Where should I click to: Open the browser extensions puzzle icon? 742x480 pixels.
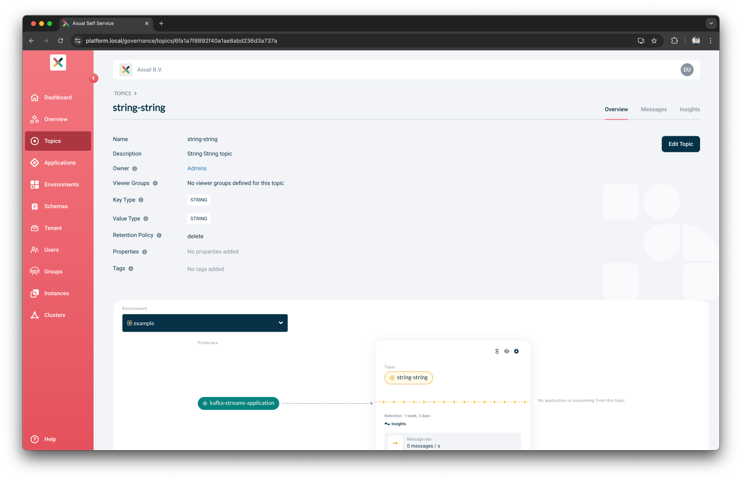tap(674, 41)
